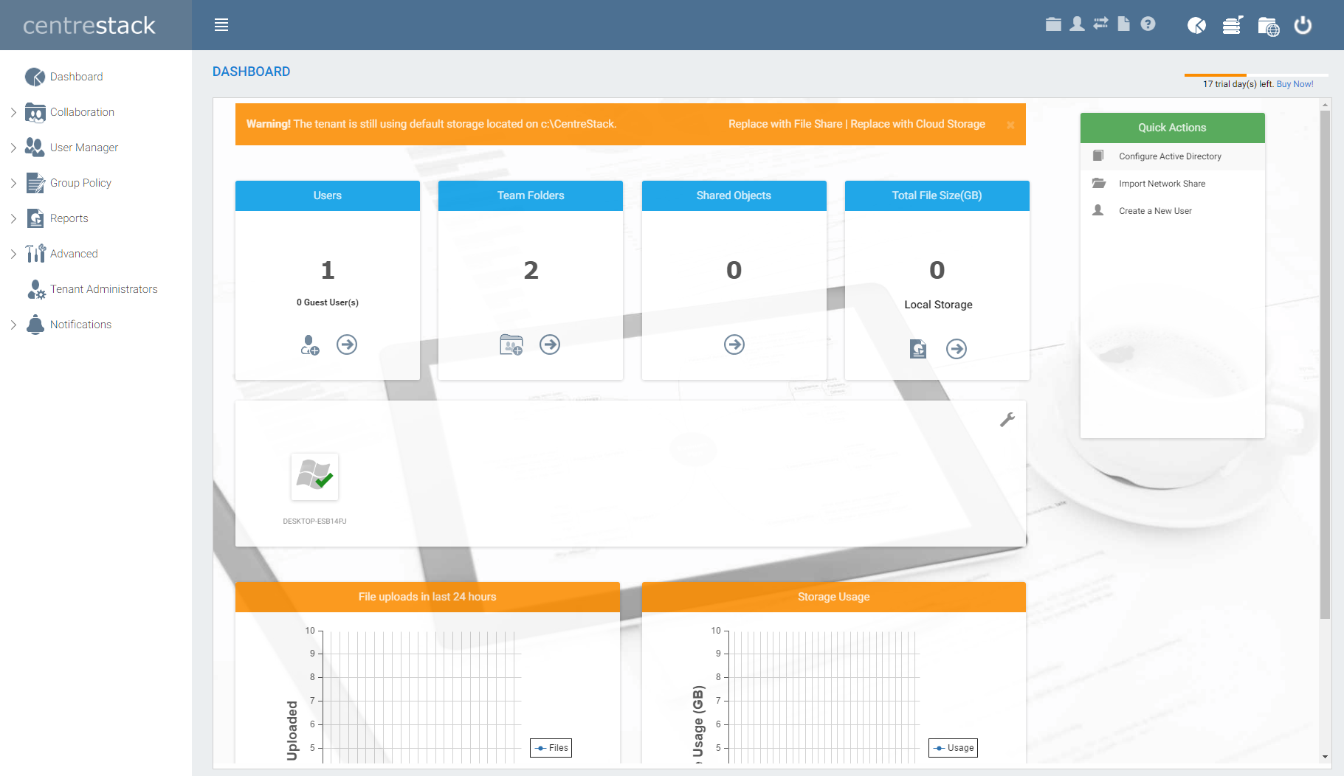Viewport: 1344px width, 776px height.
Task: Click the Group Policy document icon
Action: (35, 183)
